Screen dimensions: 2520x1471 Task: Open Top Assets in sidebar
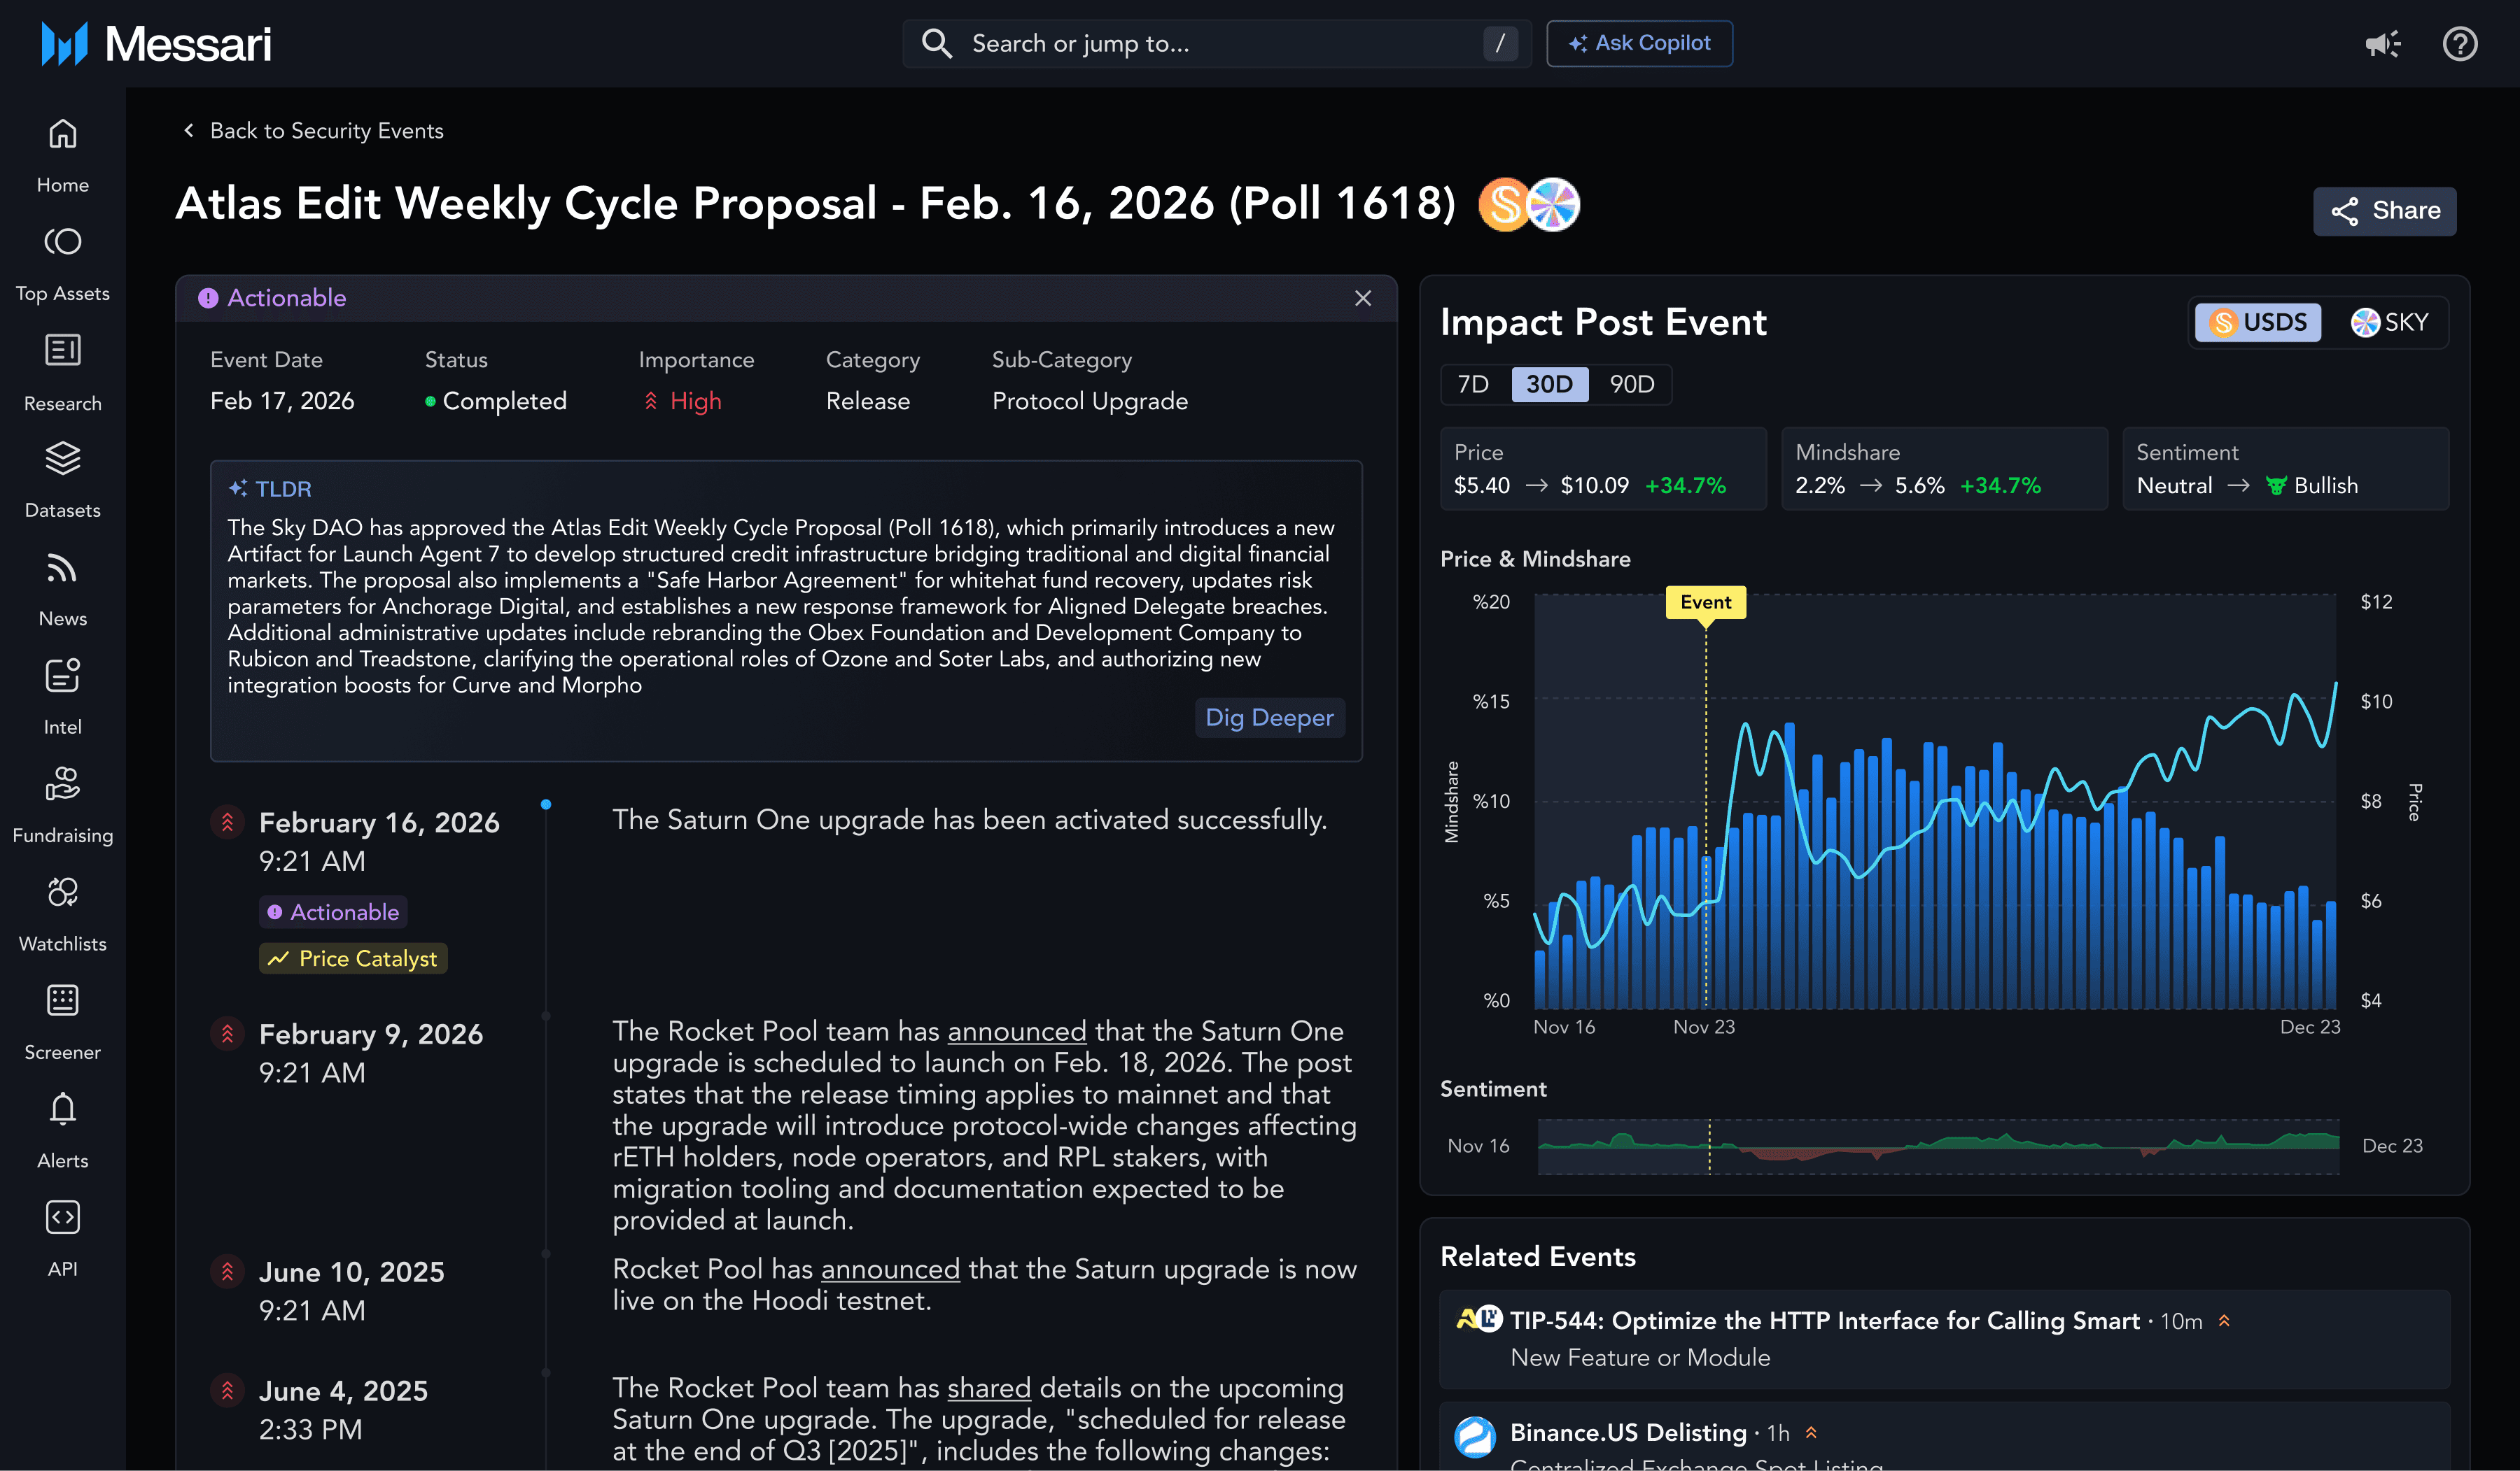click(62, 242)
